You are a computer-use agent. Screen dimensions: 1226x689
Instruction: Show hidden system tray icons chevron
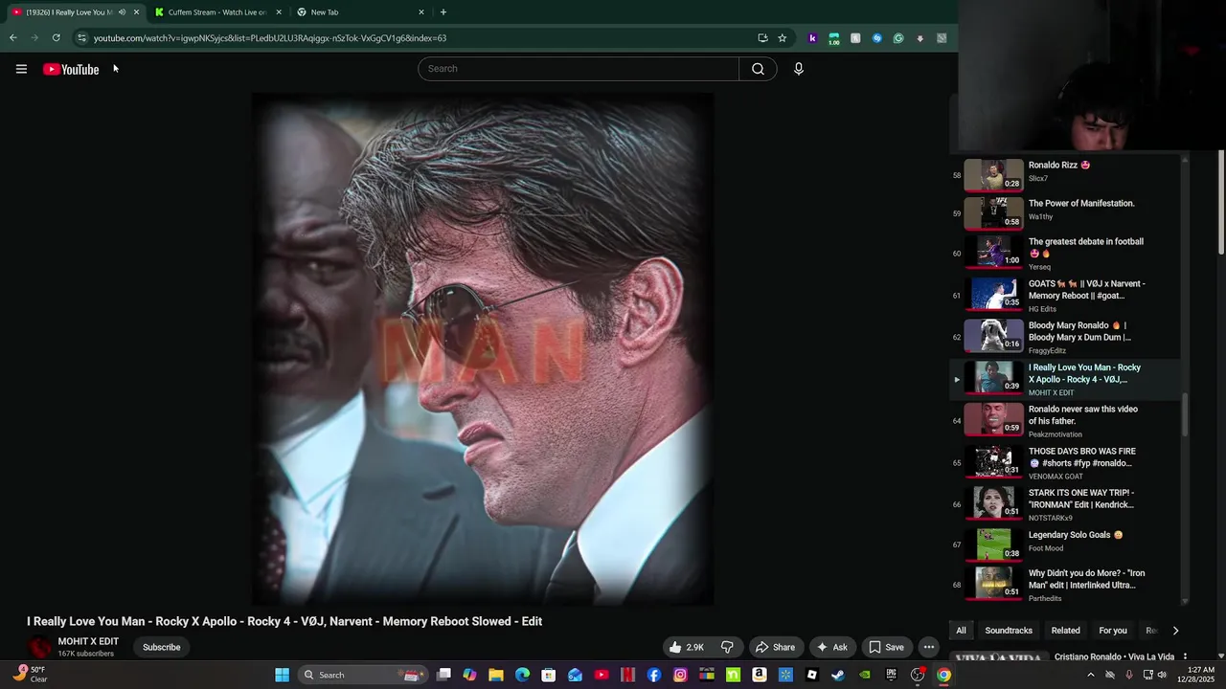(1090, 675)
